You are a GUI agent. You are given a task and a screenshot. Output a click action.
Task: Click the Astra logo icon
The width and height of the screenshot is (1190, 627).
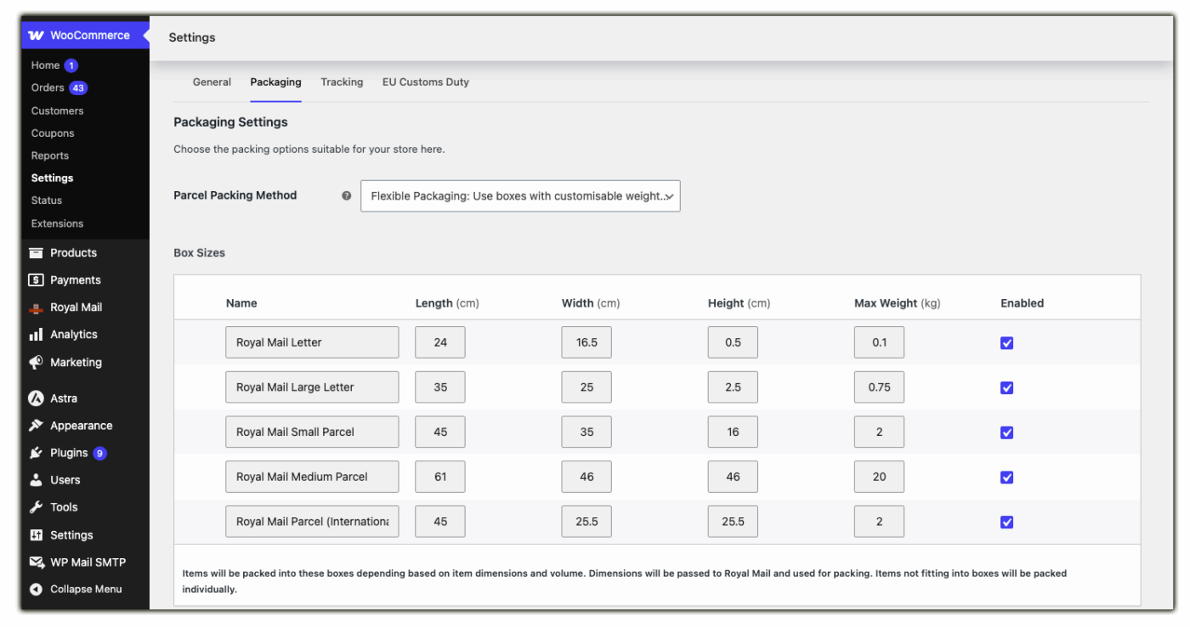click(x=36, y=398)
